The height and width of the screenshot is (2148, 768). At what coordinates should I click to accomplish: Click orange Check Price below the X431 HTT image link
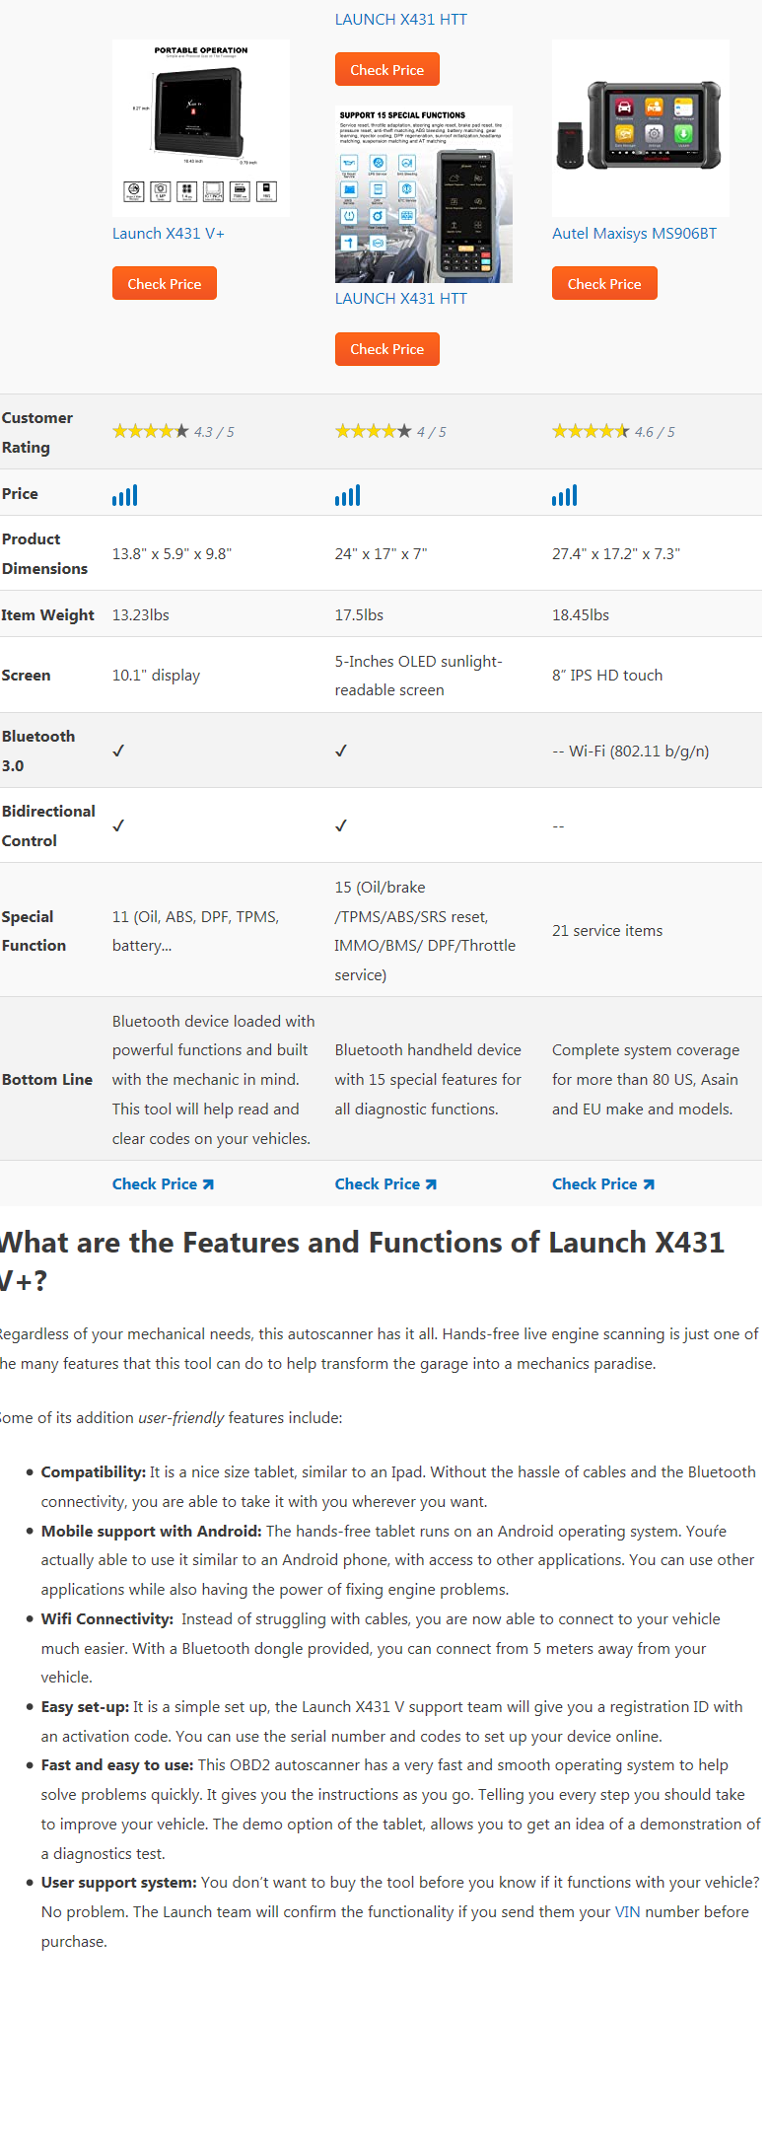pyautogui.click(x=387, y=349)
